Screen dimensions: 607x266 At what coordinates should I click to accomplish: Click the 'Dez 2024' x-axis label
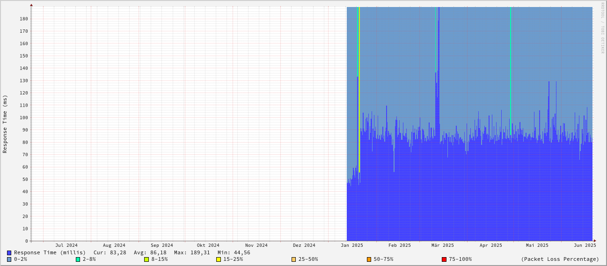point(304,245)
